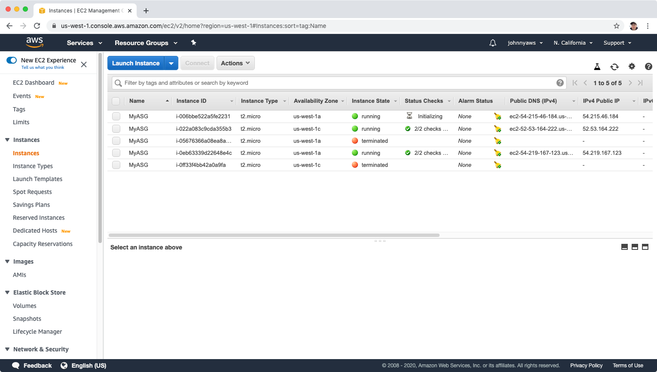
Task: Select checkbox for instance i-022a083c9cda355b3
Action: coord(116,129)
